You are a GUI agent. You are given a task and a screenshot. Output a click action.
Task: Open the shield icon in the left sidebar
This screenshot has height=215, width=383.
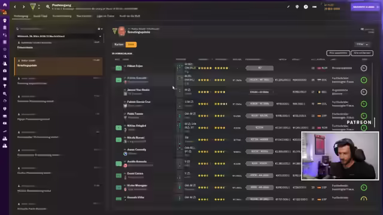[x=5, y=109]
